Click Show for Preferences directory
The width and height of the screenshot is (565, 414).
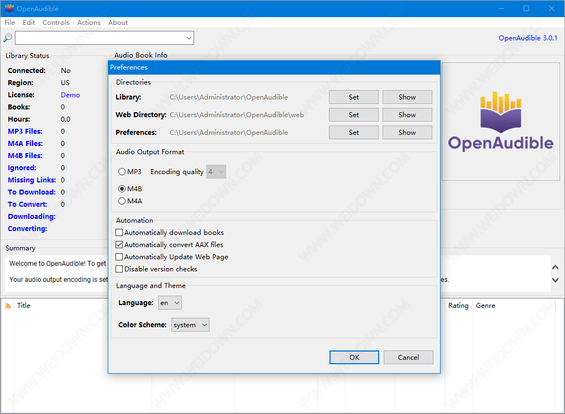click(407, 132)
